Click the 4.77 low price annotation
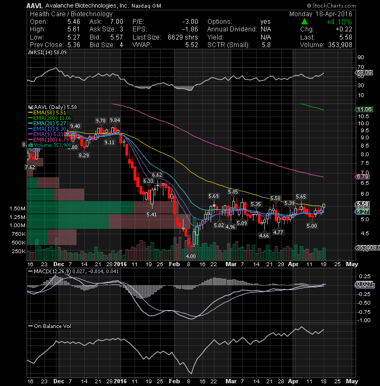Image resolution: width=380 pixels, height=386 pixels. (278, 233)
